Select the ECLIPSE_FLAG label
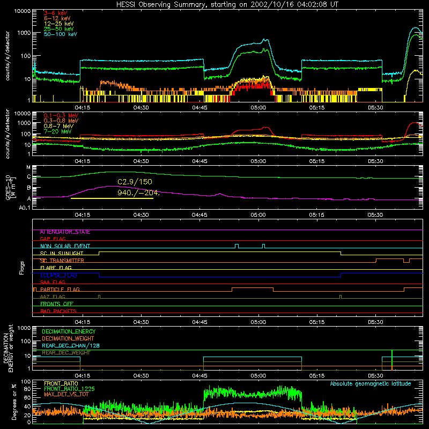The width and height of the screenshot is (429, 429). pyautogui.click(x=58, y=275)
